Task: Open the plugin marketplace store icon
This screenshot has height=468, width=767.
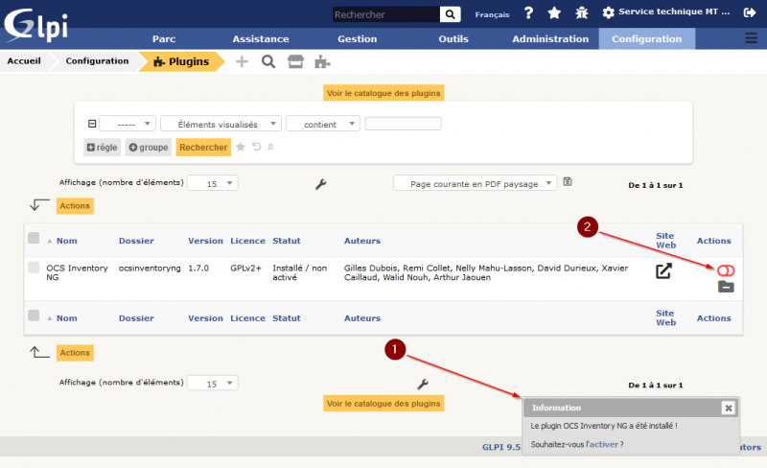Action: pyautogui.click(x=295, y=61)
